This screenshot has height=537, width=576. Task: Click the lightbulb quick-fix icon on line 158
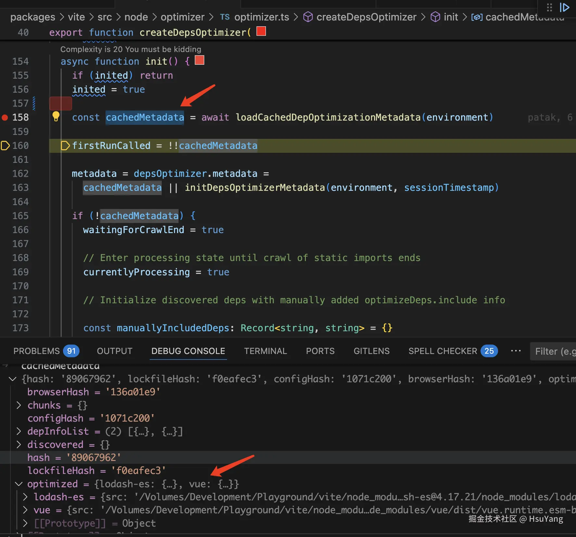click(56, 116)
